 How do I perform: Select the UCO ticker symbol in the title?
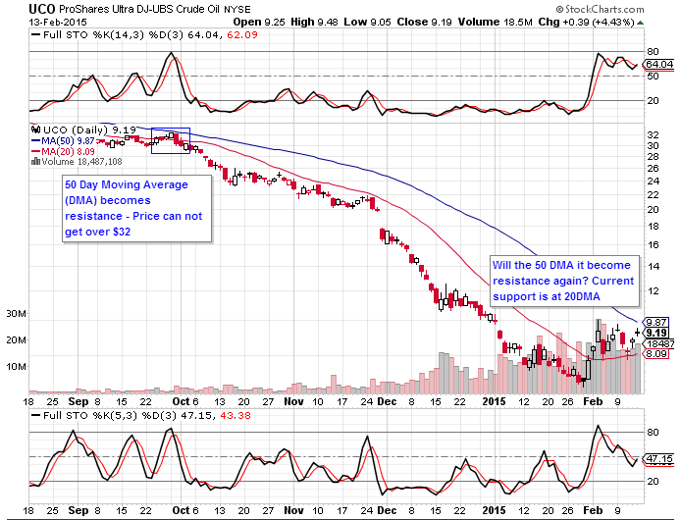(41, 9)
